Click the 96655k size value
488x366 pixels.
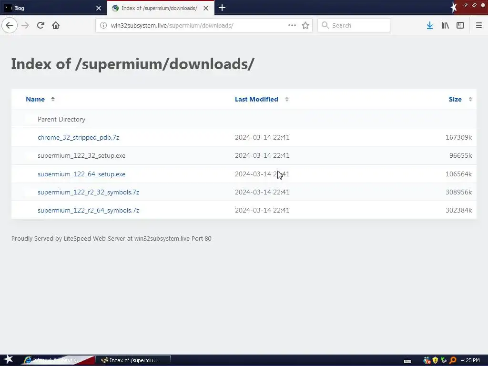click(460, 155)
